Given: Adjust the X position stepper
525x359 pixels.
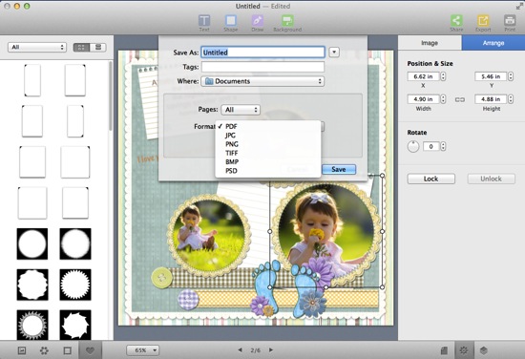Looking at the screenshot, I should click(x=443, y=76).
